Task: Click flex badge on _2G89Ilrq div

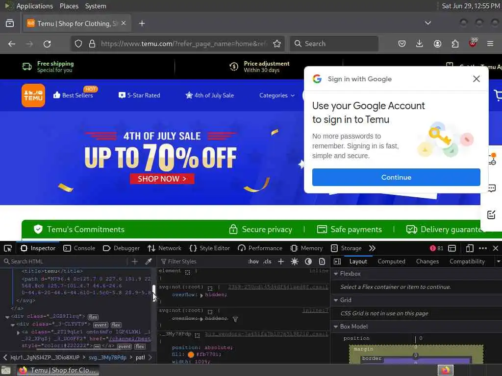Action: [93, 317]
